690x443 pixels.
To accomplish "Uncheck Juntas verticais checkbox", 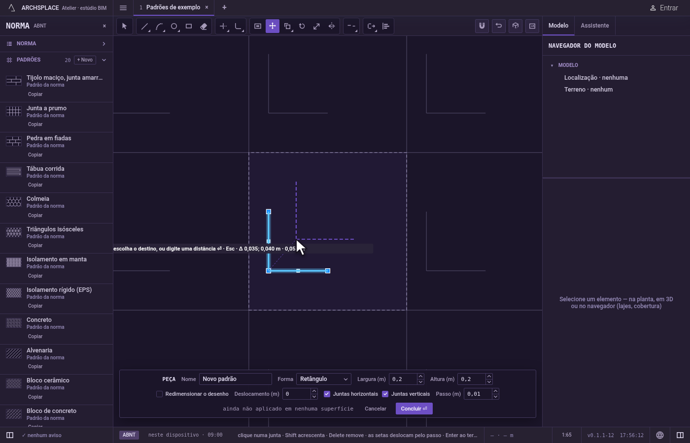I will 385,394.
